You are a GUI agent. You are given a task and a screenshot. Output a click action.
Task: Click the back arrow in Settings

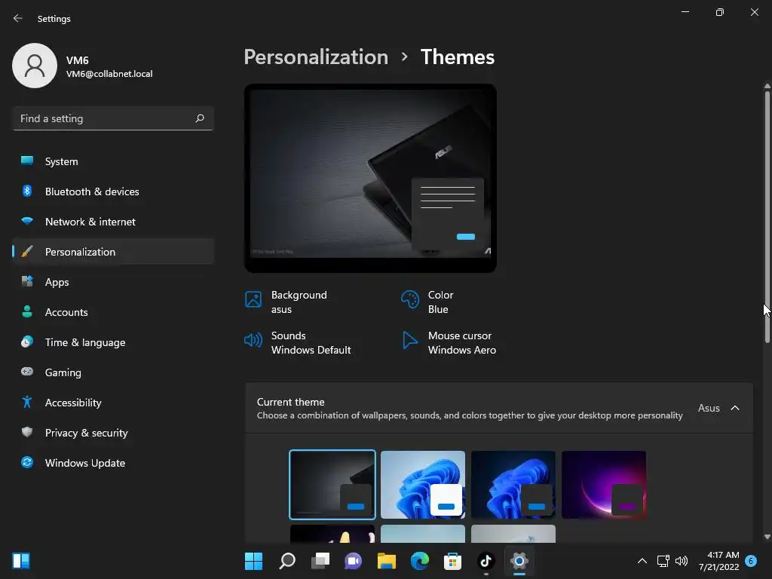coord(18,18)
